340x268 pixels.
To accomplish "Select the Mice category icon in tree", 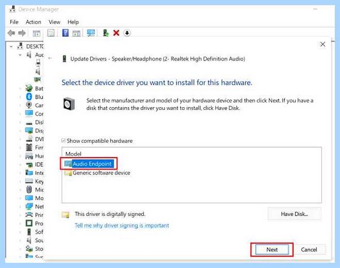I will pyautogui.click(x=29, y=189).
